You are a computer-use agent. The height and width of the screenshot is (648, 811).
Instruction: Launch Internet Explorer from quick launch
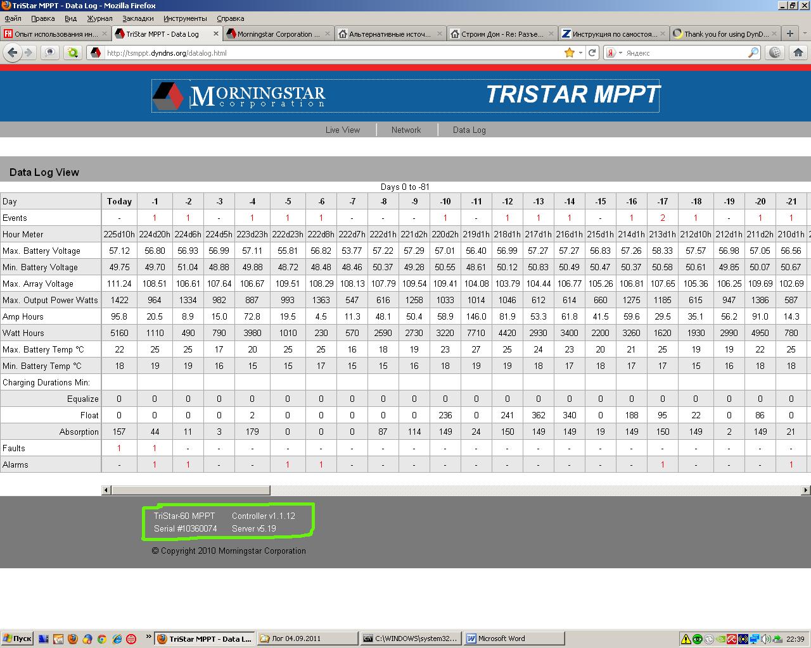[x=117, y=639]
